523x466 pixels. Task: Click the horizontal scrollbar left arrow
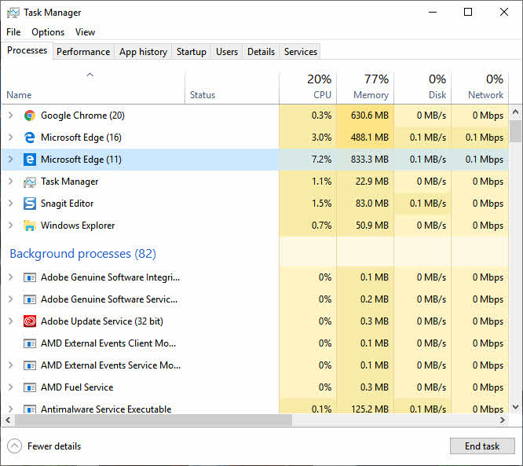tap(8, 420)
